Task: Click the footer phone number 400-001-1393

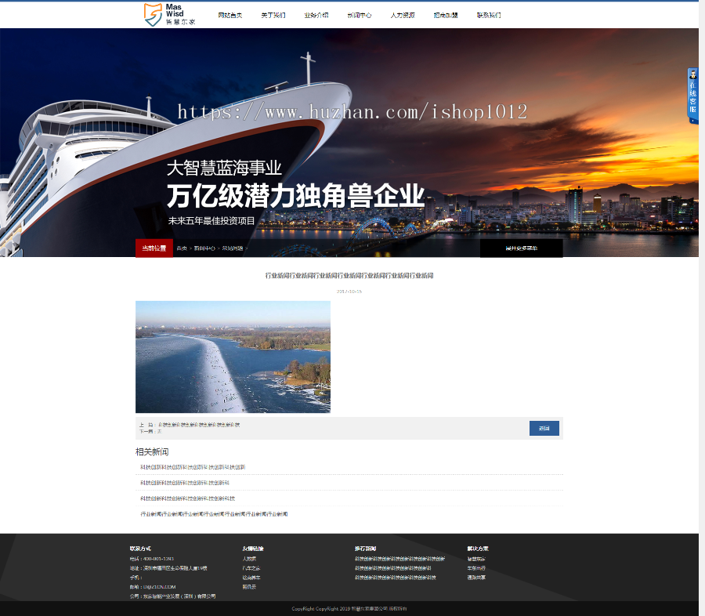Action: 158,559
